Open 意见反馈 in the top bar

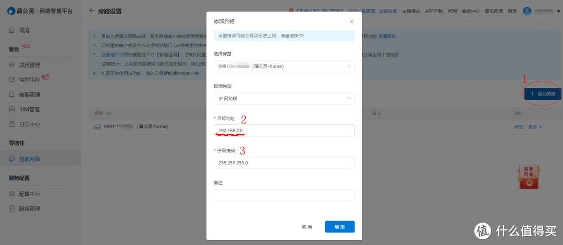(x=494, y=11)
